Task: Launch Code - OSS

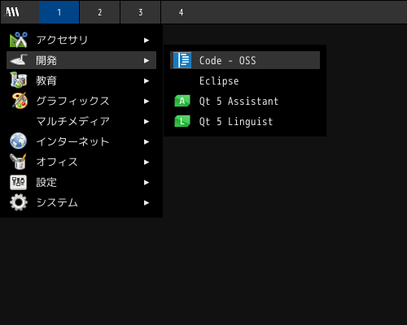Action: pos(245,60)
